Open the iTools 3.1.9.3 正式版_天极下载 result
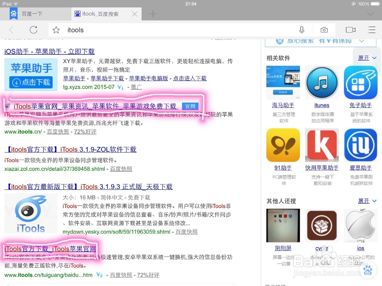The width and height of the screenshot is (382, 286). point(89,187)
